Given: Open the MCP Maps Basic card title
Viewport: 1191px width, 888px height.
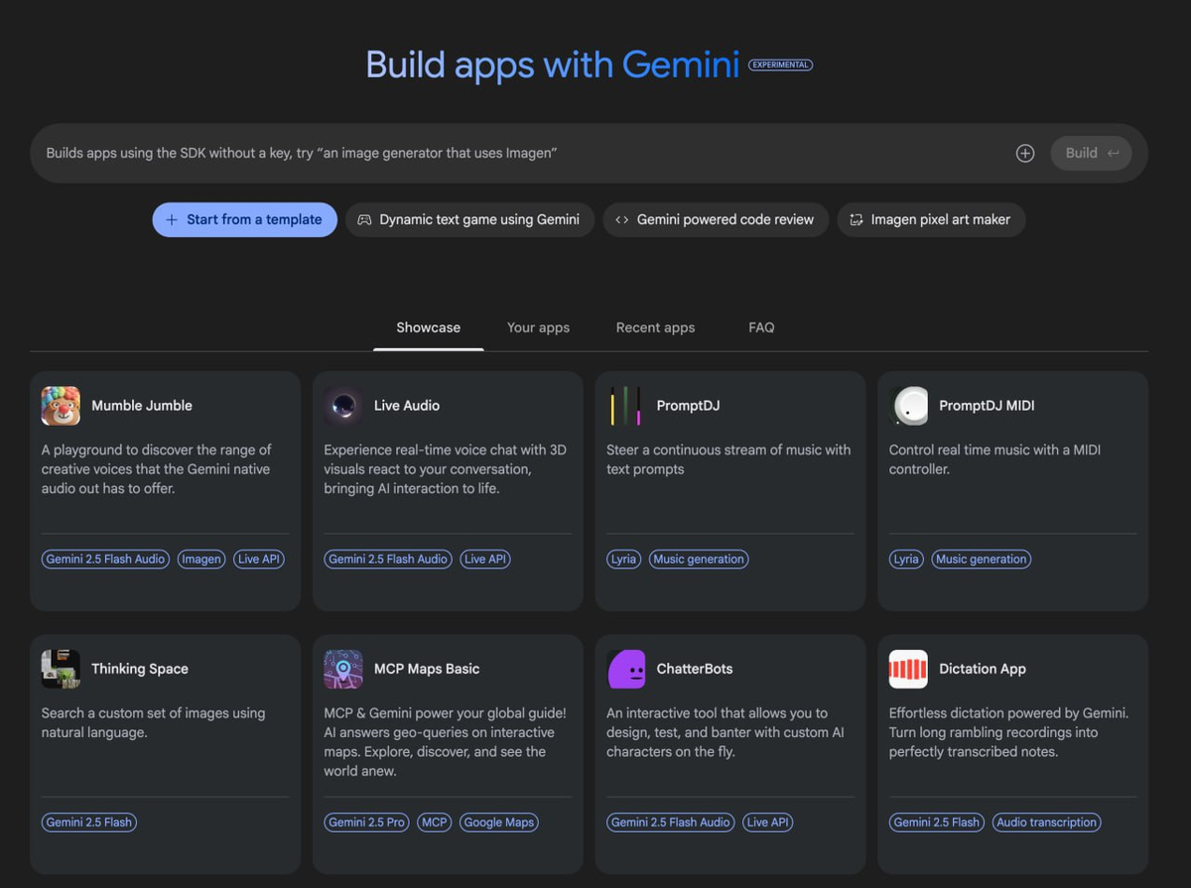Looking at the screenshot, I should 427,669.
